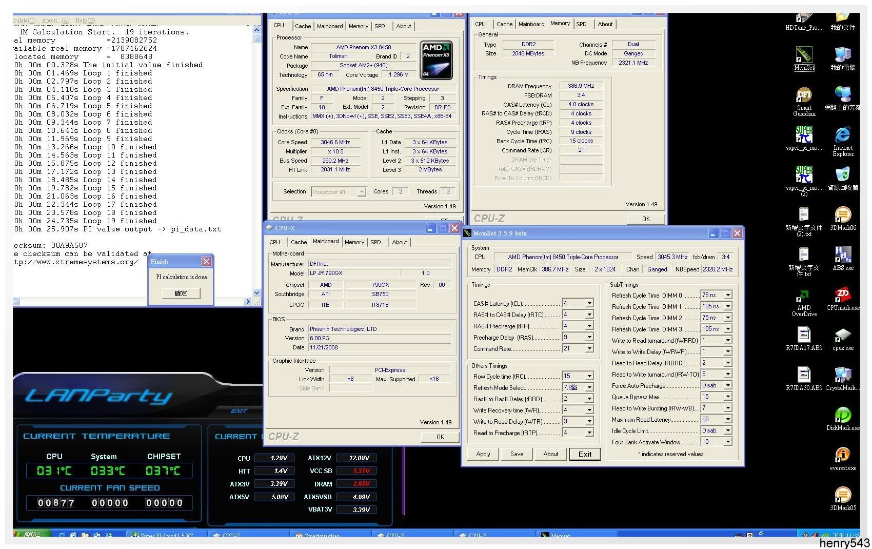Open the cpuz.exe desktop icon

tap(843, 339)
